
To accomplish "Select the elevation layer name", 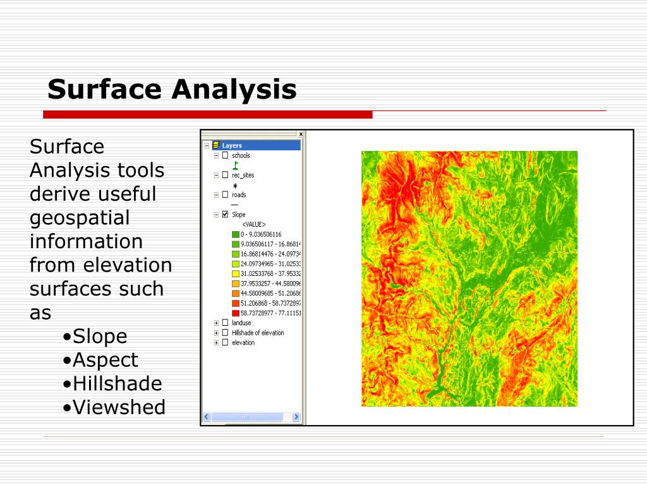I will 243,343.
